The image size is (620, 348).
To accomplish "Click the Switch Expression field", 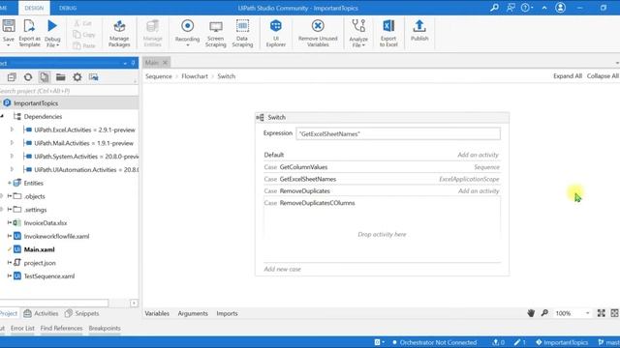I will click(398, 133).
